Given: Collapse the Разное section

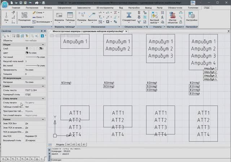Looking at the screenshot, I should click(43, 120).
